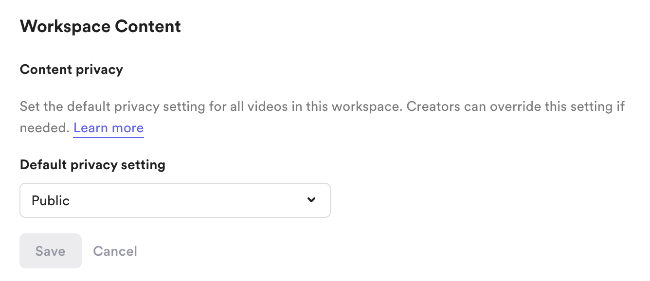
Task: Open the Learn more link
Action: point(108,128)
